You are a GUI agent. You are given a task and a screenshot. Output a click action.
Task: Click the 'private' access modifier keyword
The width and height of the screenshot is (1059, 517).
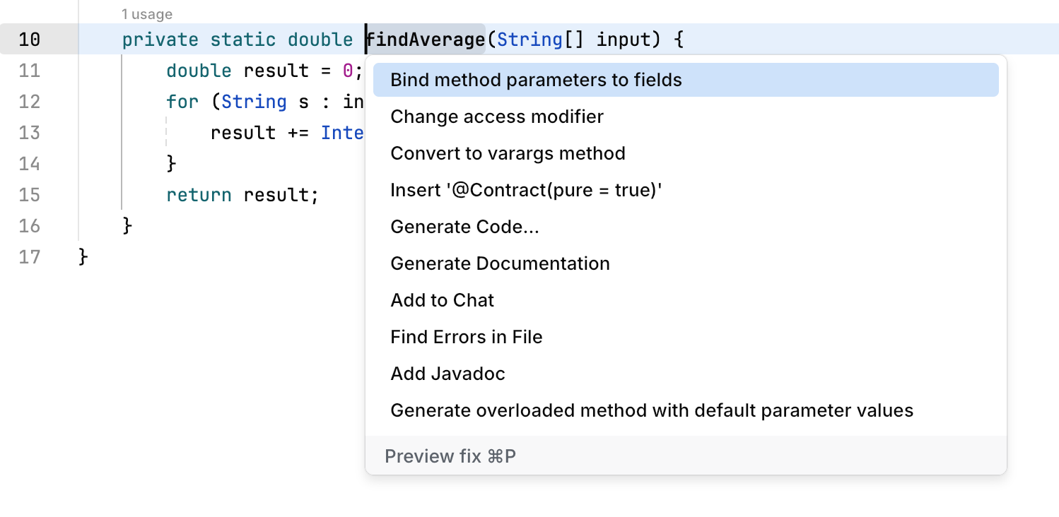click(x=160, y=40)
